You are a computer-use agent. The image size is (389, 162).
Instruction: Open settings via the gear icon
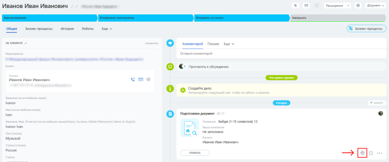358,5
